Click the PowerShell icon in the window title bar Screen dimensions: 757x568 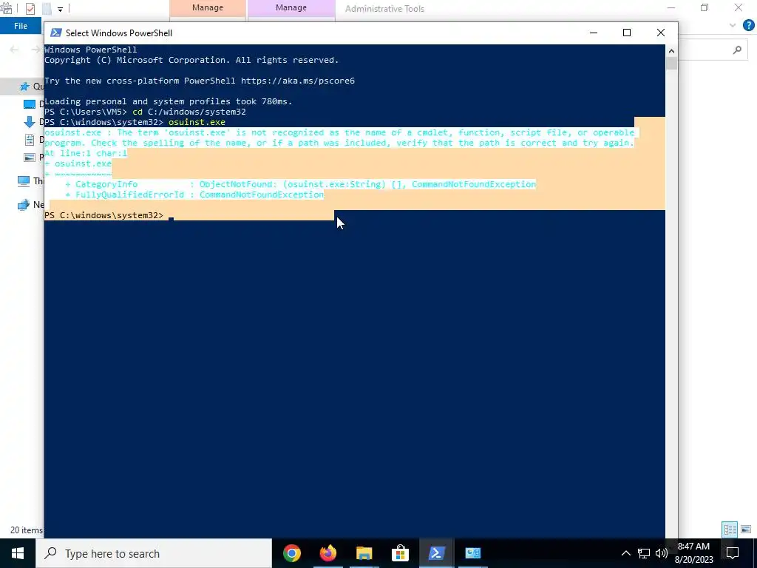56,33
